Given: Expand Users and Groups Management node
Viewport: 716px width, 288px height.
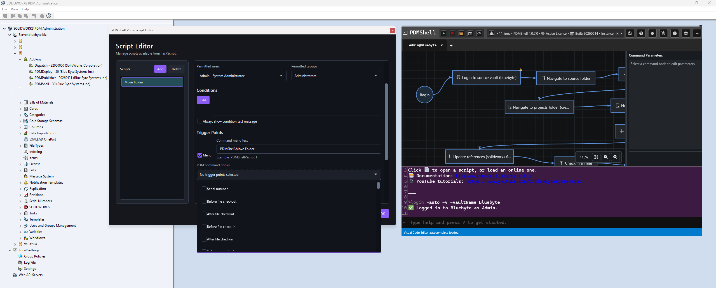Looking at the screenshot, I should click(20, 226).
